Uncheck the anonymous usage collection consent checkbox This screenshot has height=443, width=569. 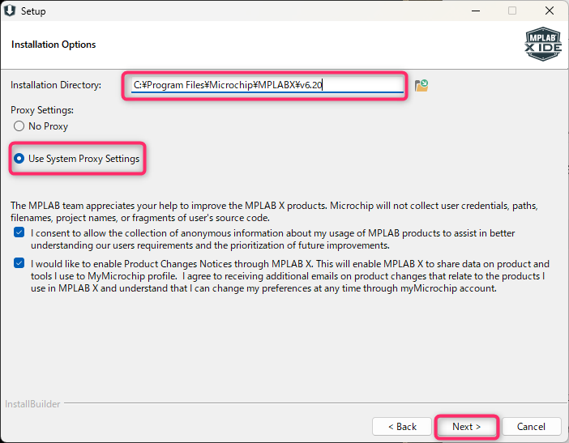[19, 232]
